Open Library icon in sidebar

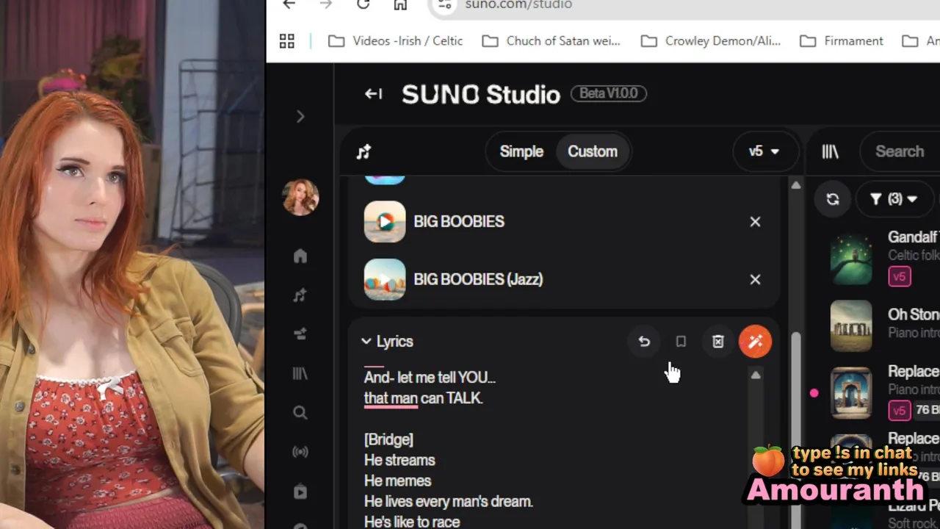point(300,374)
